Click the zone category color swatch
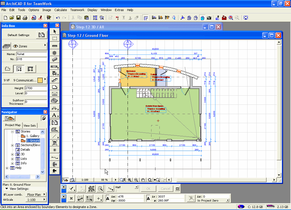Screen dimensions: 291x210 (40, 80)
